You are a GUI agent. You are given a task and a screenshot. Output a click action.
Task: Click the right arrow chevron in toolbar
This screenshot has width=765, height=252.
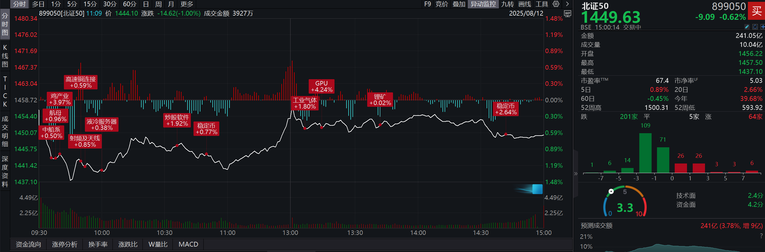[x=567, y=4]
